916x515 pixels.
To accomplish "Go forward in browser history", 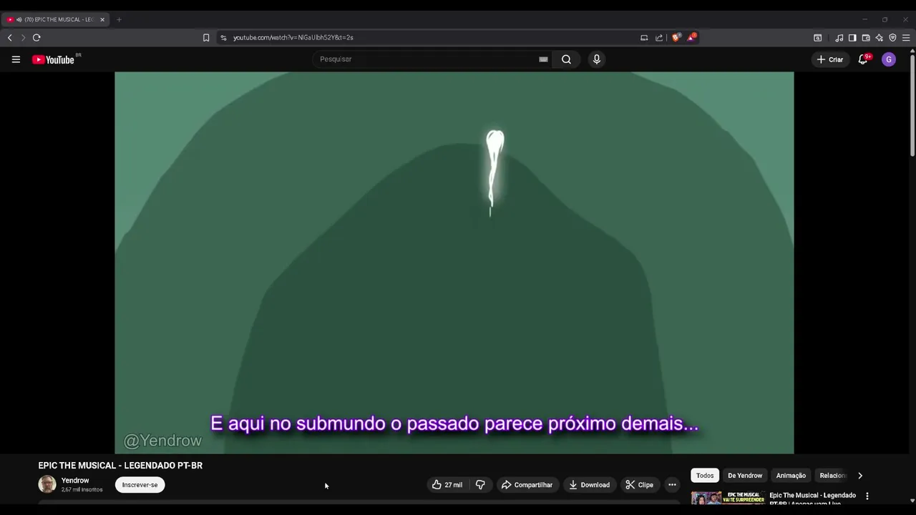I will [23, 37].
